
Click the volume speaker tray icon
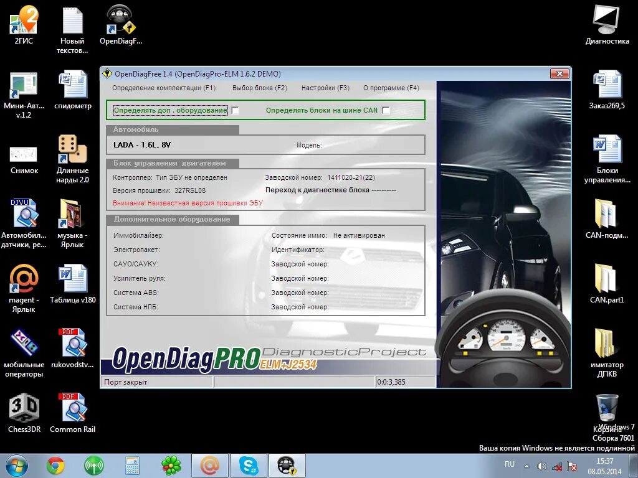[x=541, y=466]
